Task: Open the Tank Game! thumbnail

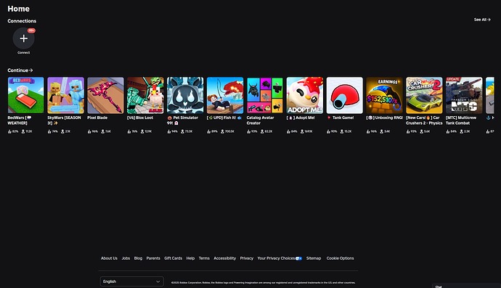Action: pyautogui.click(x=344, y=95)
